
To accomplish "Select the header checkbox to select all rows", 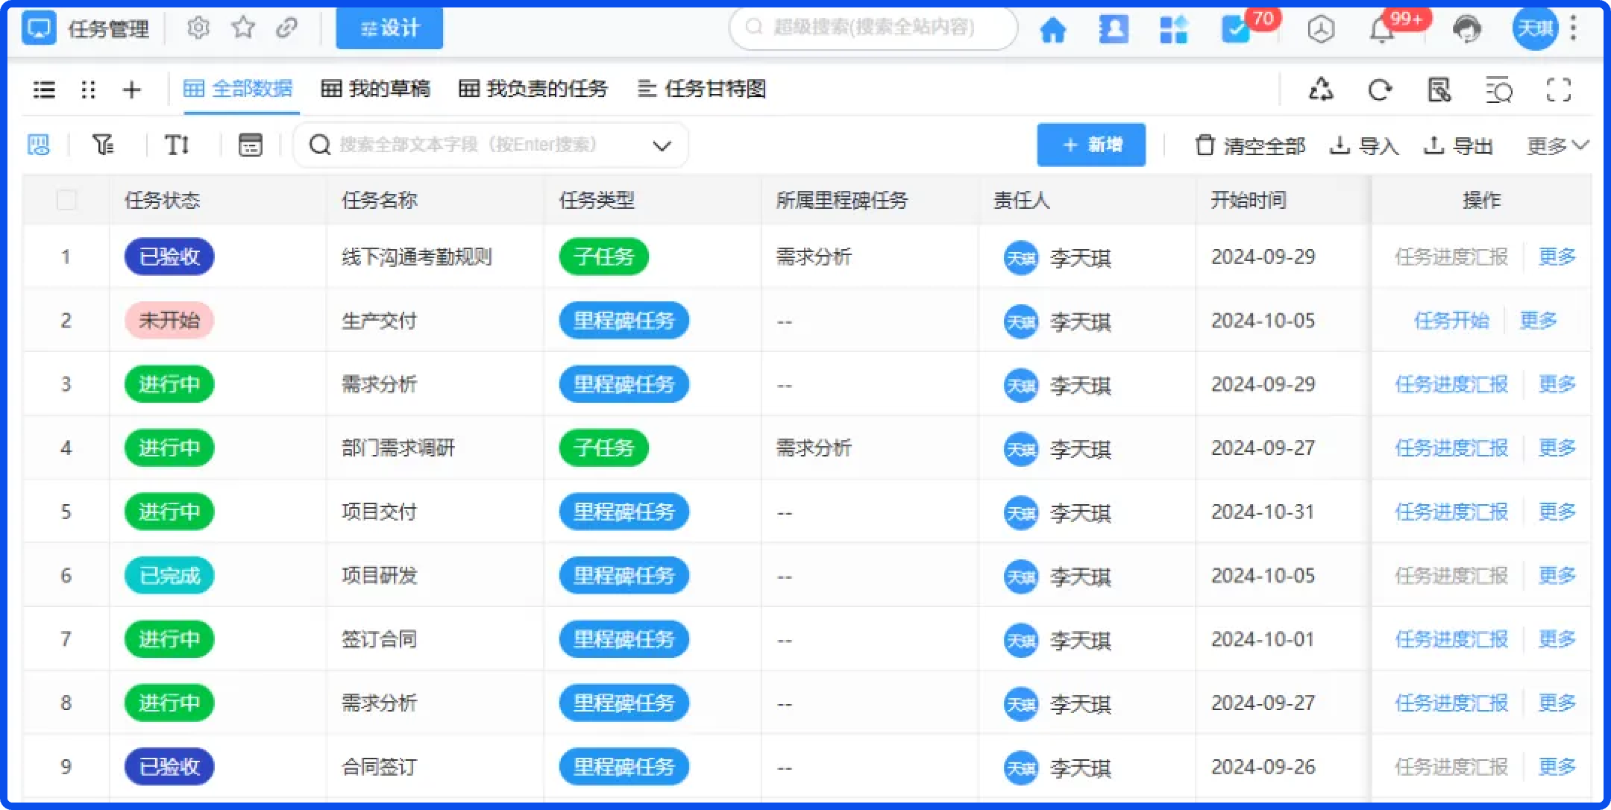I will tap(66, 199).
